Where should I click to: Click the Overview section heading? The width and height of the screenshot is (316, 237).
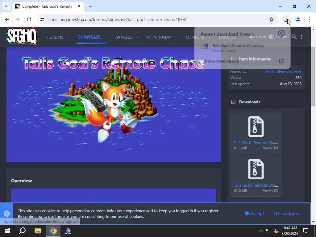(x=21, y=181)
